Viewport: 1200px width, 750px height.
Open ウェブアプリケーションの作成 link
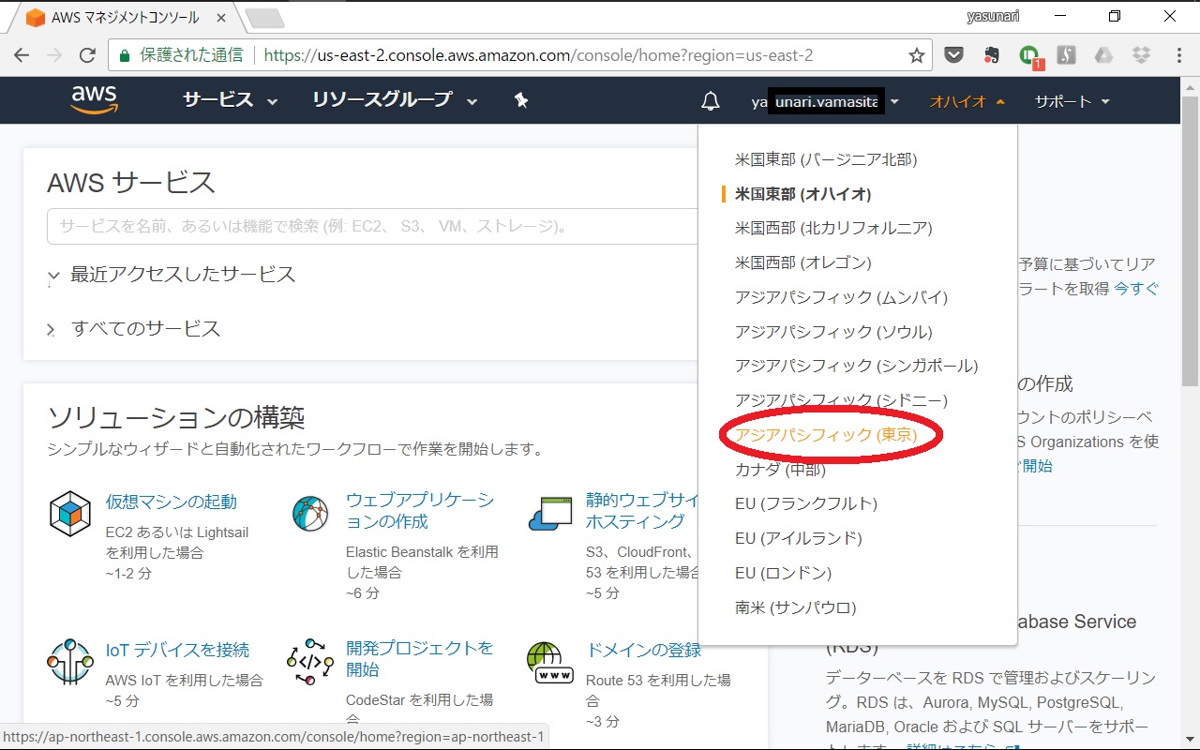coord(420,511)
